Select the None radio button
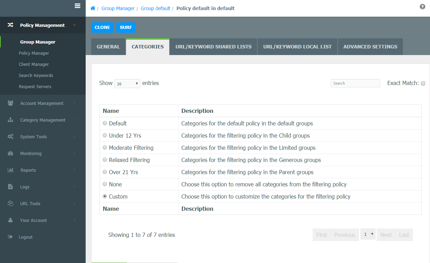Screen dimensions: 430x263 pyautogui.click(x=105, y=184)
